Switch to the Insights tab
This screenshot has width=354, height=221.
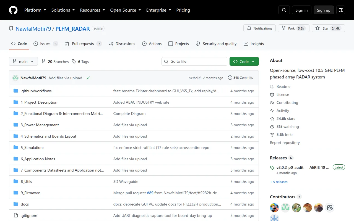254,44
